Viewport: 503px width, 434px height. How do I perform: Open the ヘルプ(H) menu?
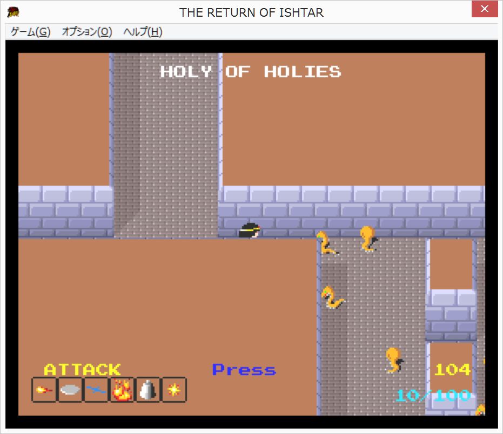click(143, 32)
